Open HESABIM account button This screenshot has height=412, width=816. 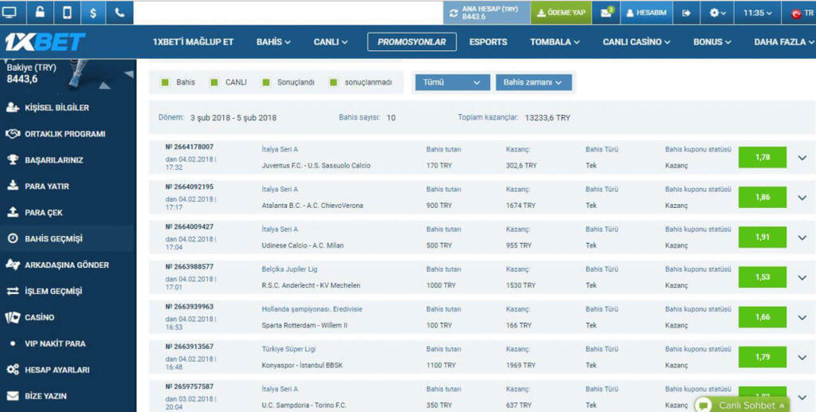[x=645, y=13]
